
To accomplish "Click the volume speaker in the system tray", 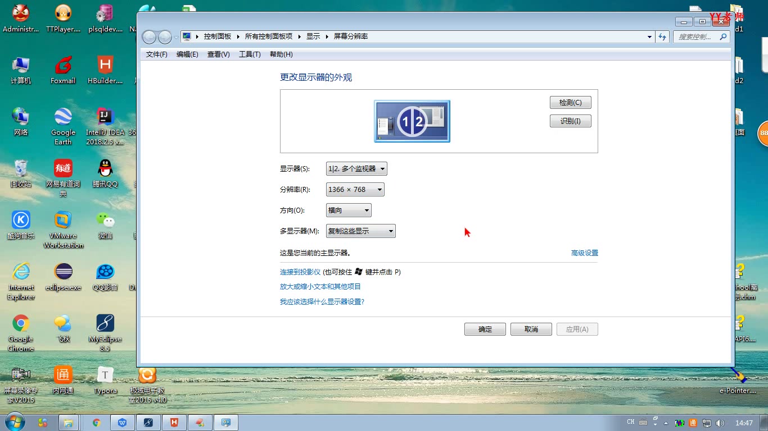I will 721,422.
